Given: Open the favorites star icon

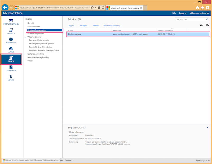Looking at the screenshot, I should click(x=202, y=8).
